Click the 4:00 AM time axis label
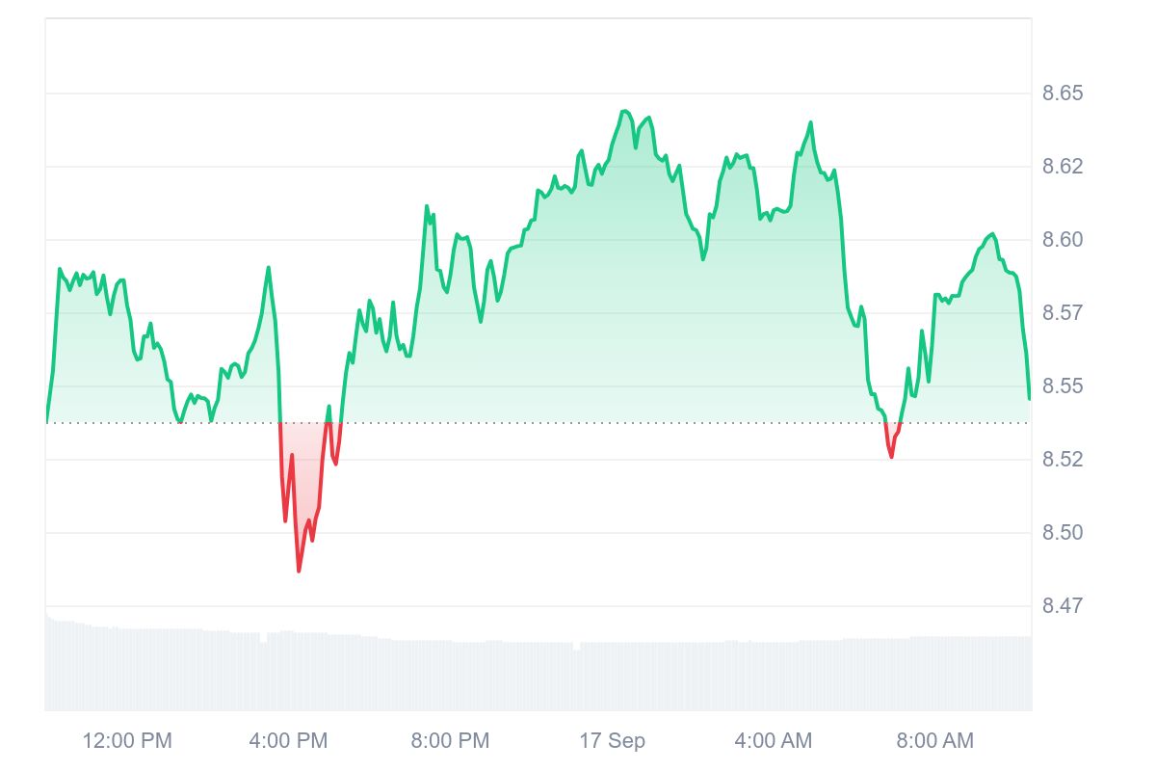 pyautogui.click(x=773, y=741)
